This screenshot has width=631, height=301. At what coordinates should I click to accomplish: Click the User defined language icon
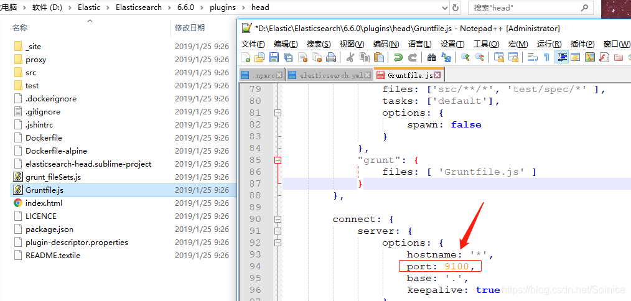tap(575, 58)
